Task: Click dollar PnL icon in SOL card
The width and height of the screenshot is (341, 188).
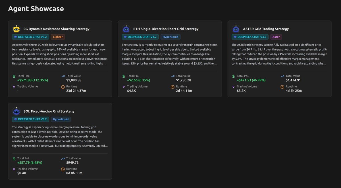Action: coord(14,159)
